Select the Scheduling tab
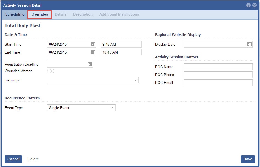The height and width of the screenshot is (167, 260). pos(15,14)
